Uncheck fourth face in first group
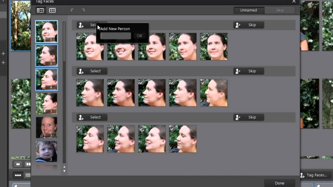The height and width of the screenshot is (187, 333). (172, 36)
